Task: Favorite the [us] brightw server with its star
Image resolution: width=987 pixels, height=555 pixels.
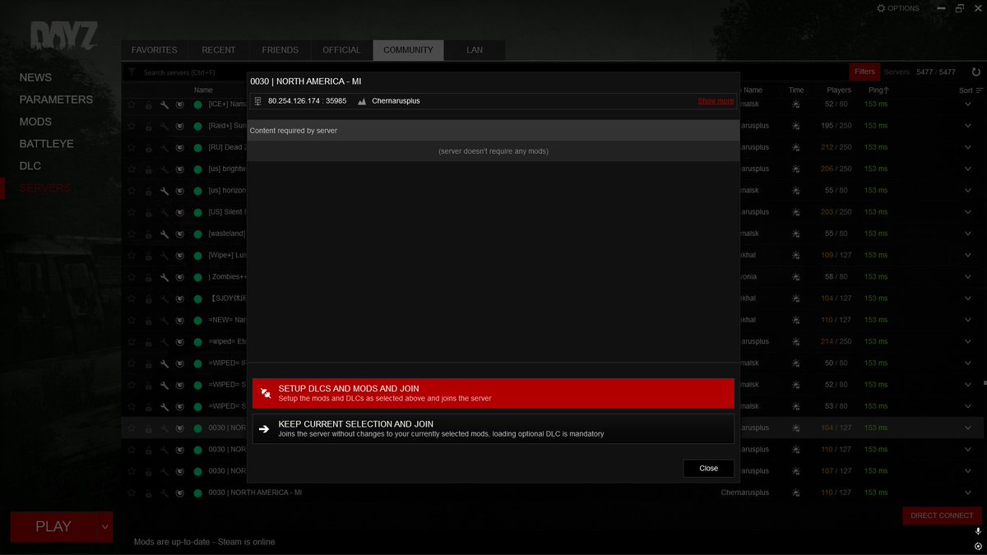Action: click(x=132, y=169)
